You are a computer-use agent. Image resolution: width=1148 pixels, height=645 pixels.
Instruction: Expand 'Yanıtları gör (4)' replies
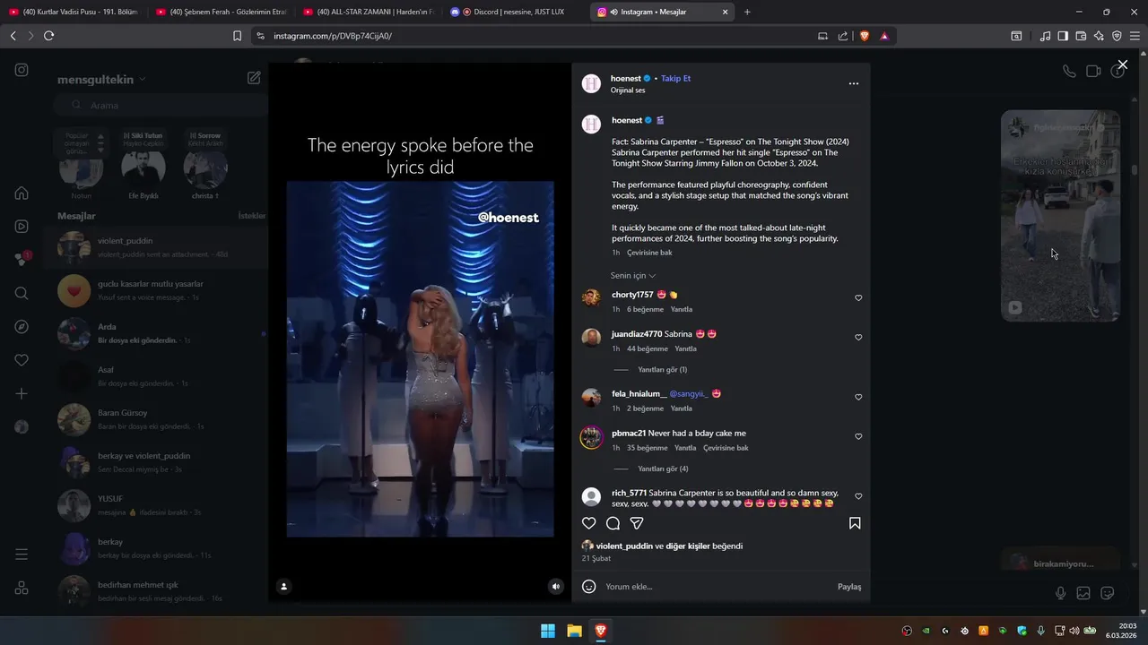pyautogui.click(x=663, y=469)
